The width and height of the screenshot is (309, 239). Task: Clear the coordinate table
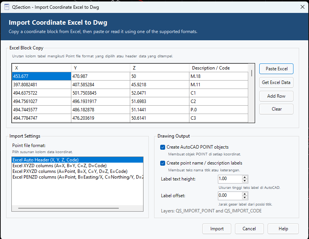pos(276,109)
